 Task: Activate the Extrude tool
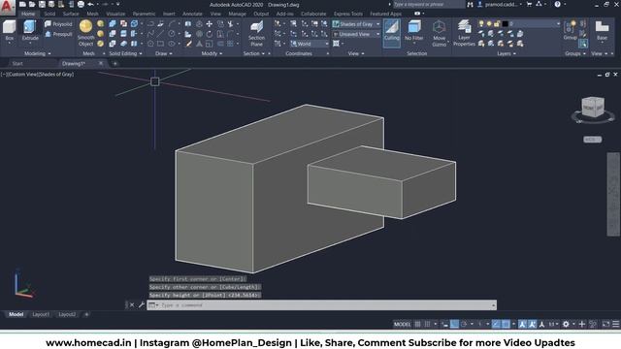(30, 31)
